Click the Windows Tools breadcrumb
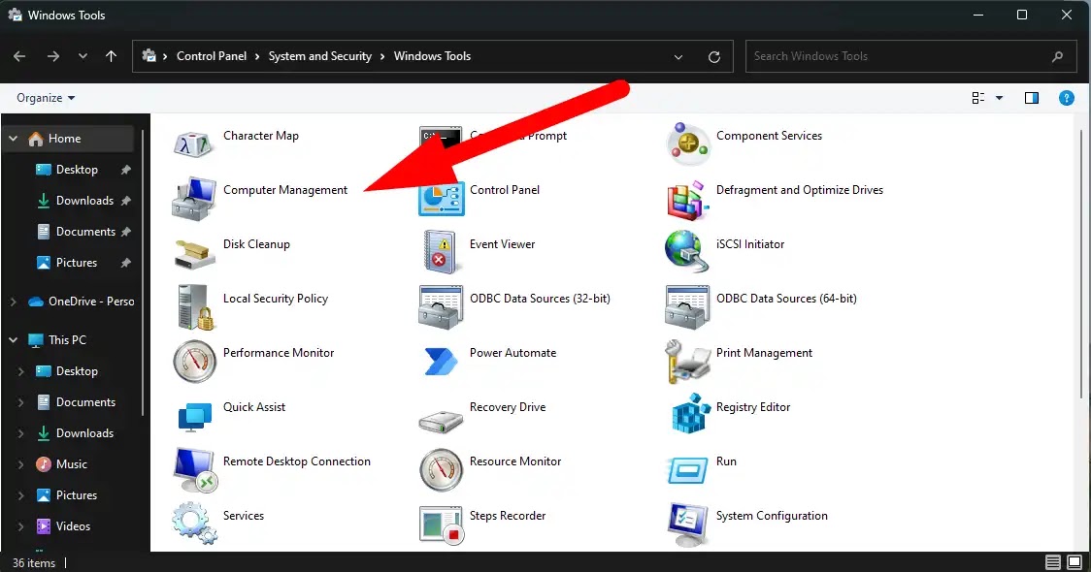1091x572 pixels. click(432, 56)
